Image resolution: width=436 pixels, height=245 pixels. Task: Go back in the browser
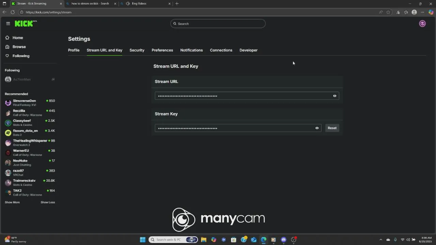pyautogui.click(x=4, y=12)
